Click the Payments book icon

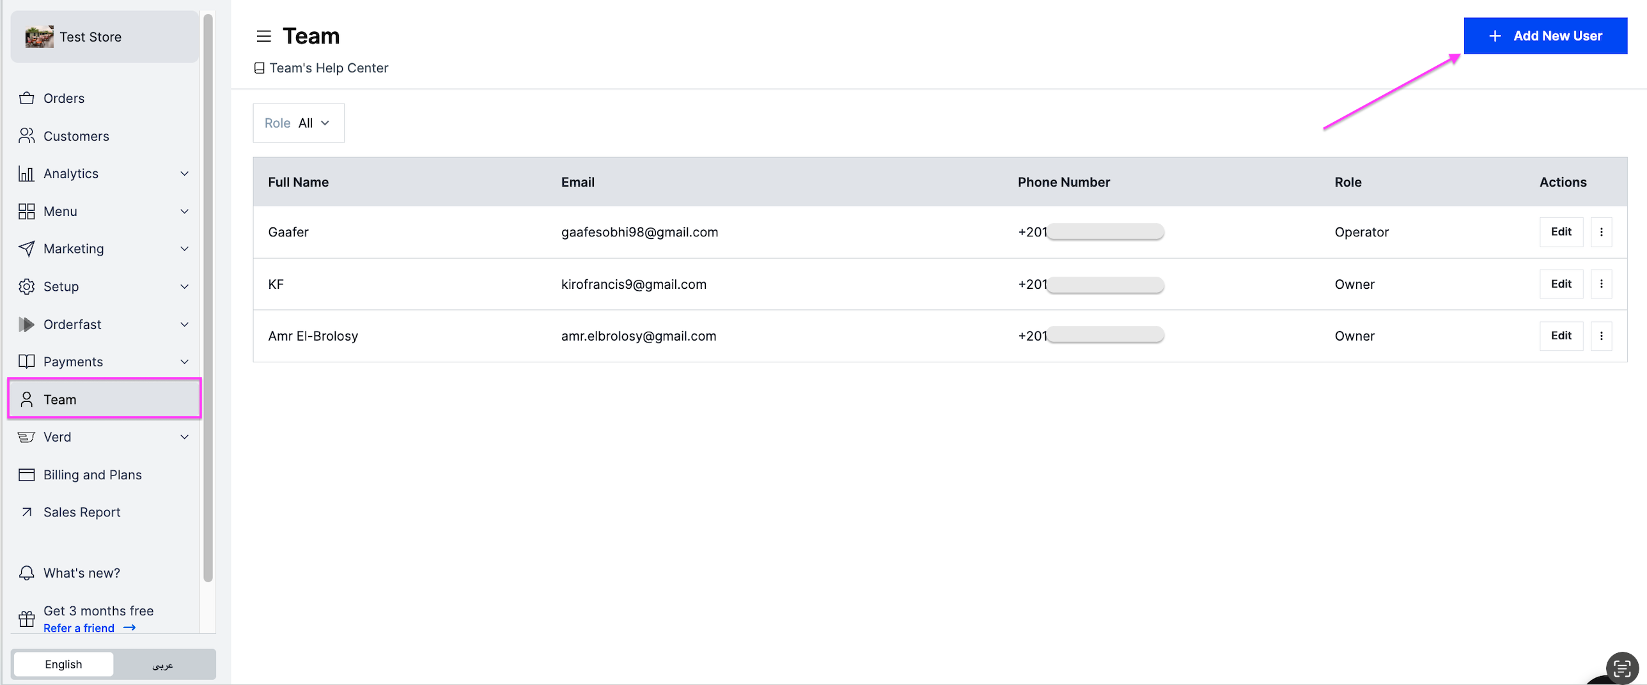[x=26, y=362]
